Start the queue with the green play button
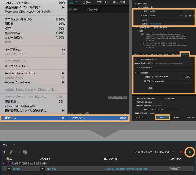The image size is (196, 175). click(x=190, y=152)
